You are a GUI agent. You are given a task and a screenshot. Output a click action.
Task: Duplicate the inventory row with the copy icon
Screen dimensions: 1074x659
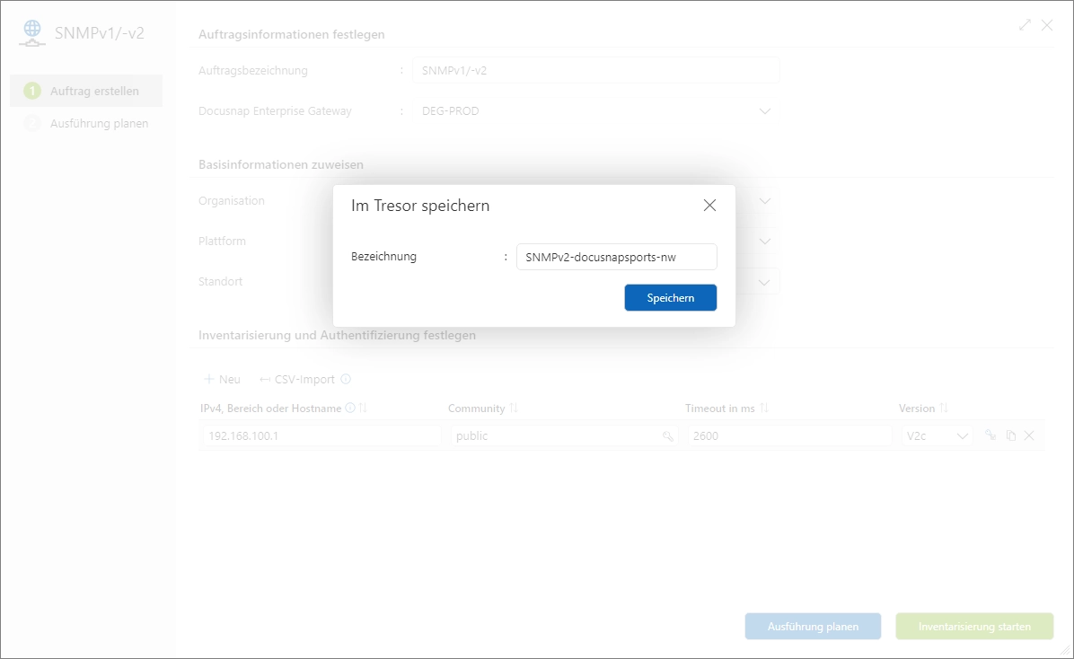pyautogui.click(x=1009, y=435)
